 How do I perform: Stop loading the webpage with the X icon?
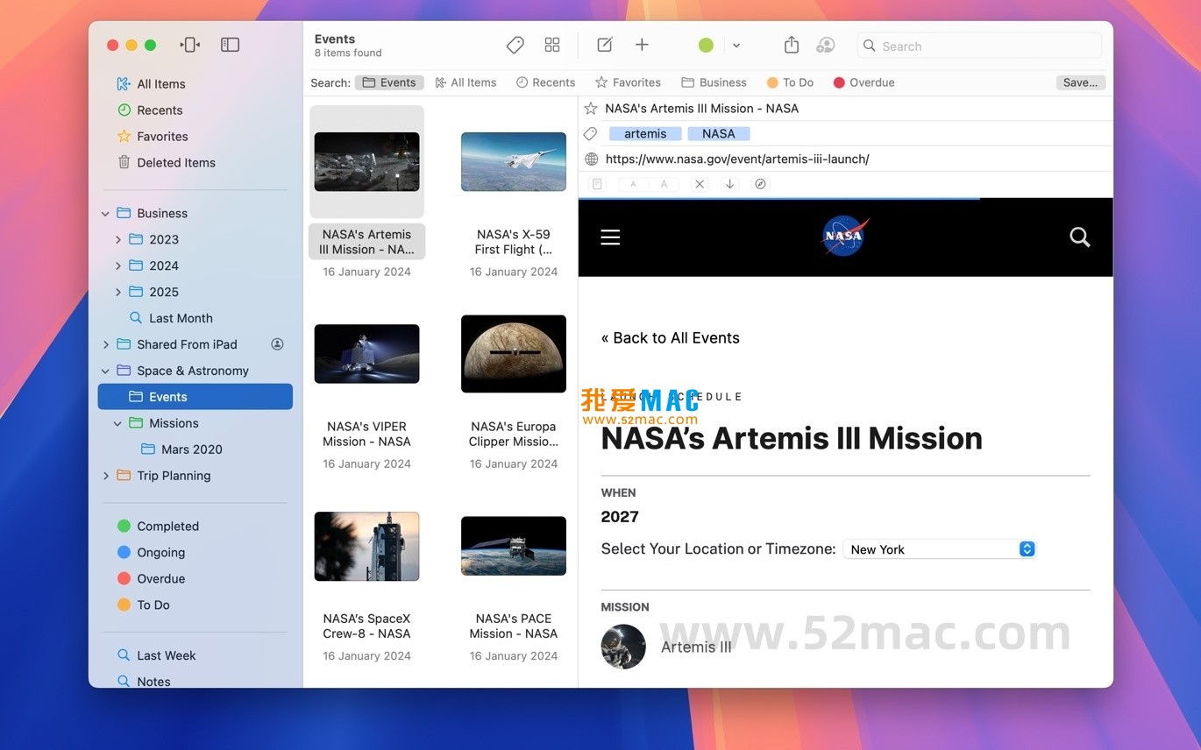point(699,184)
